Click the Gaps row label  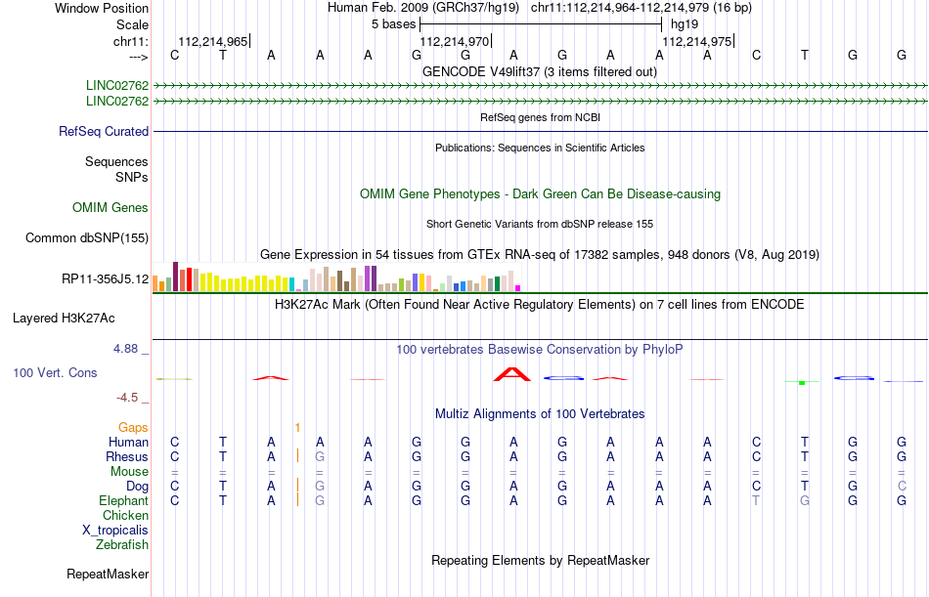(x=133, y=428)
